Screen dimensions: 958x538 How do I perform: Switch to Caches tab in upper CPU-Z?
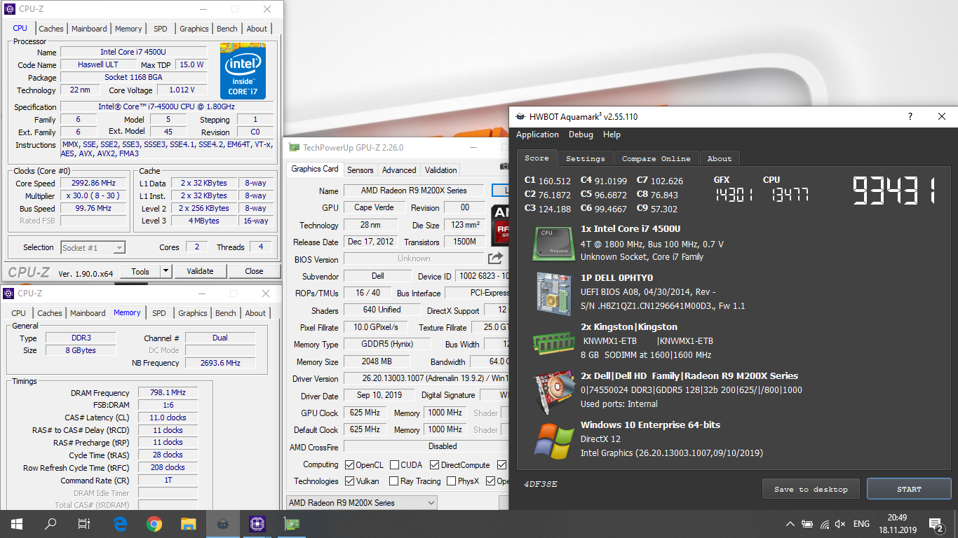point(51,29)
